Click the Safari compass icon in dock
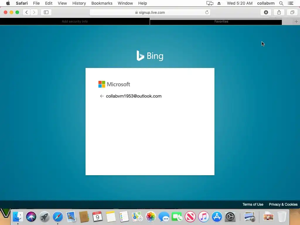The width and height of the screenshot is (300, 225). [x=58, y=217]
